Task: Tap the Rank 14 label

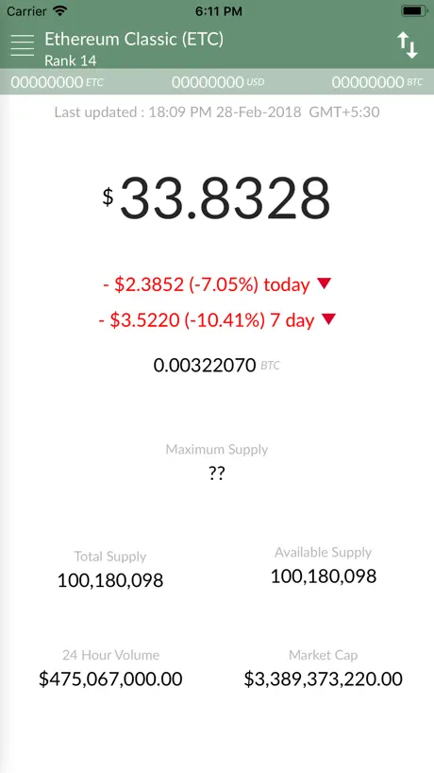Action: pyautogui.click(x=71, y=60)
